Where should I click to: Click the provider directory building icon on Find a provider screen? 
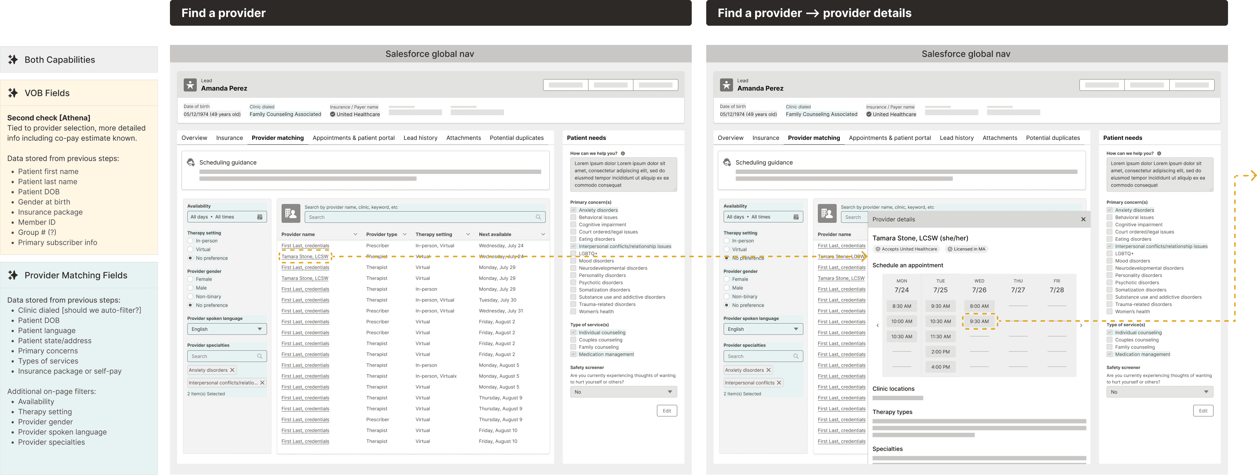click(x=291, y=213)
